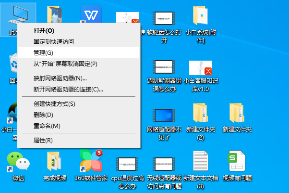Screen dimensions: 289x193
Task: Click 属性(R) in the context menu
Action: (x=43, y=141)
